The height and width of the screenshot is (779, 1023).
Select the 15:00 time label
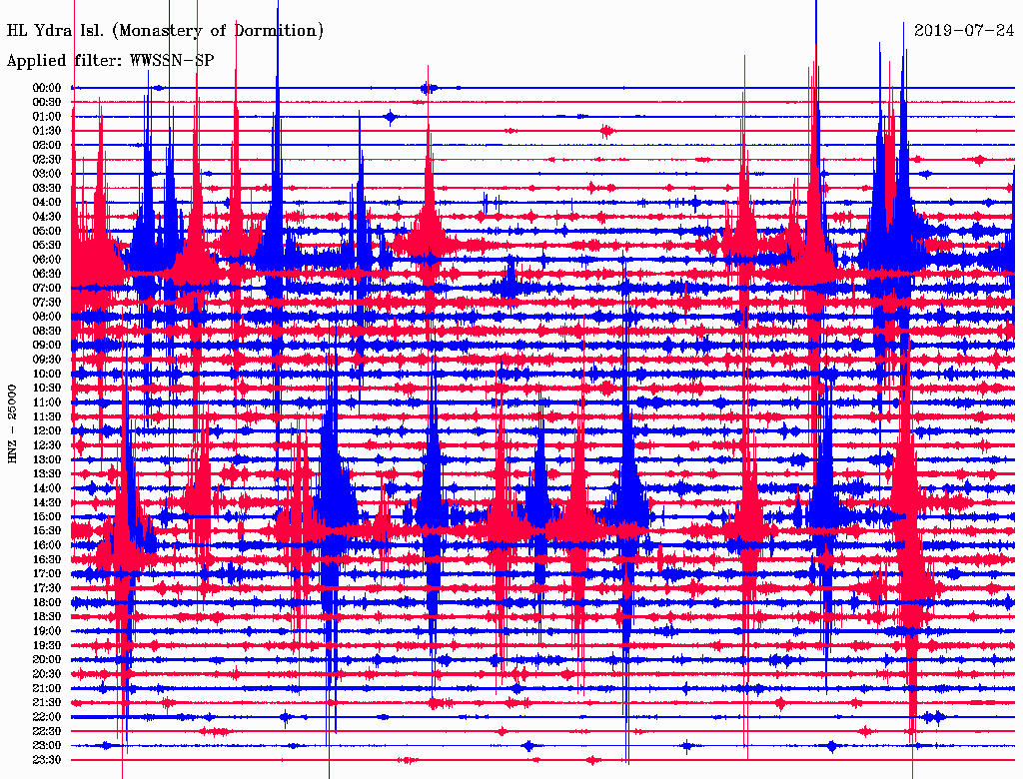coord(47,516)
